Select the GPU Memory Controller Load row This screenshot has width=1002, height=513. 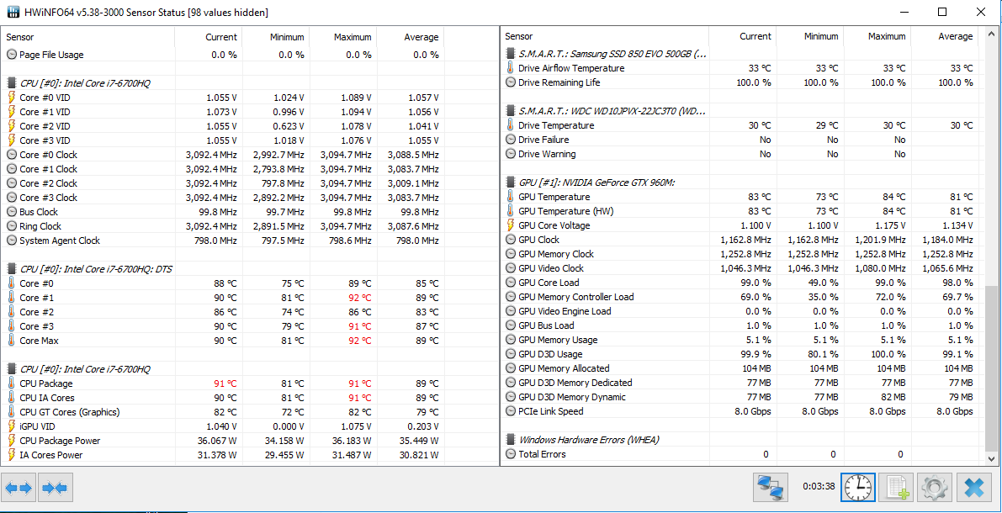[743, 297]
